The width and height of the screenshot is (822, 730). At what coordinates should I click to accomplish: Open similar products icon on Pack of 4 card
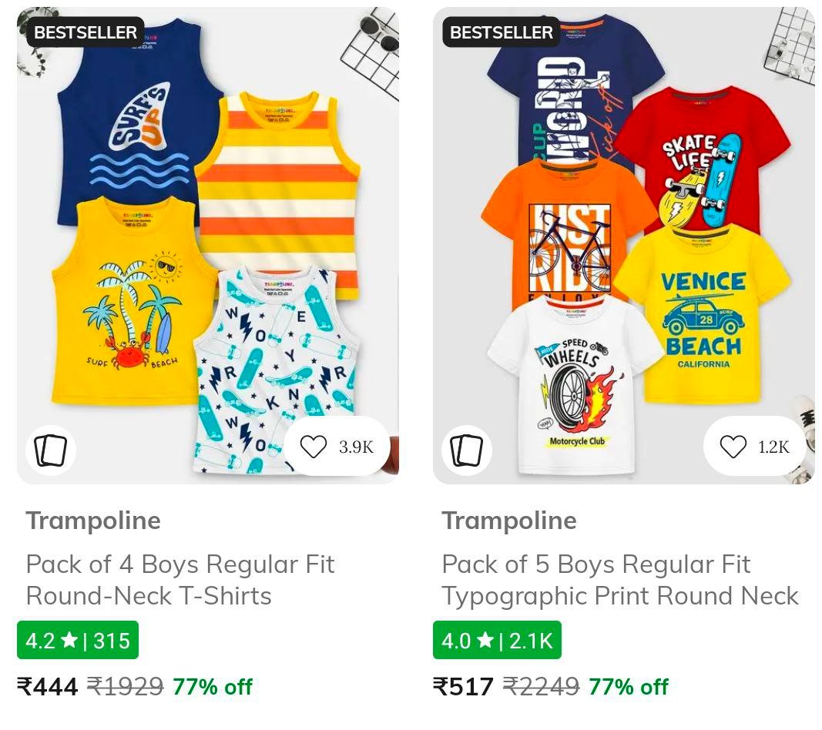[x=51, y=450]
